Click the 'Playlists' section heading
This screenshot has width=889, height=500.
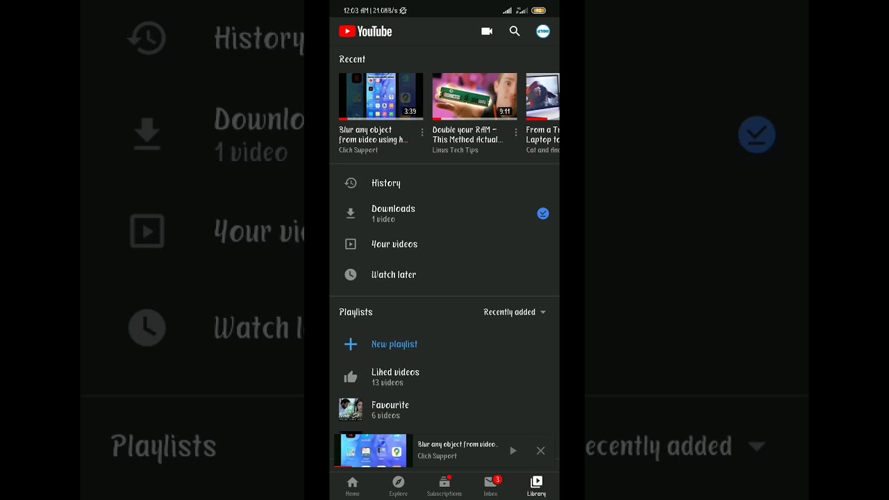(x=356, y=312)
